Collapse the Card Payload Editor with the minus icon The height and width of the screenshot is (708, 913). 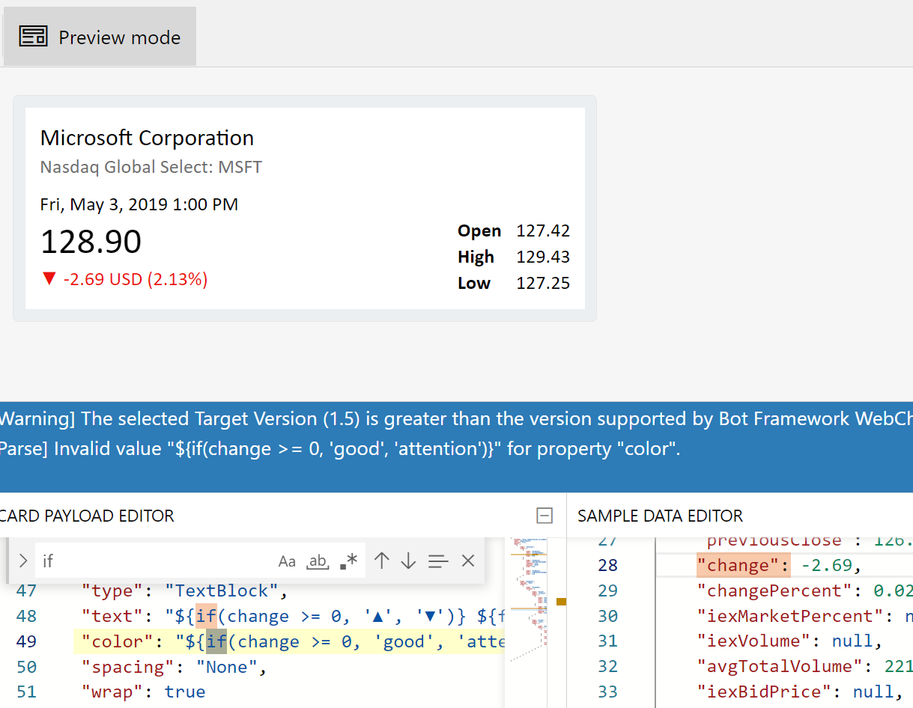pyautogui.click(x=545, y=516)
